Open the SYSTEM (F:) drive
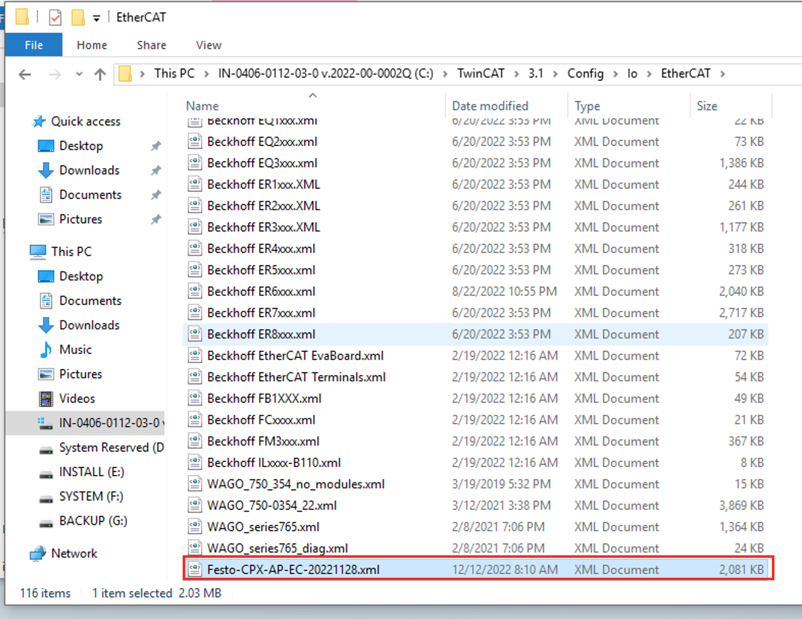Viewport: 802px width, 619px height. pyautogui.click(x=91, y=496)
